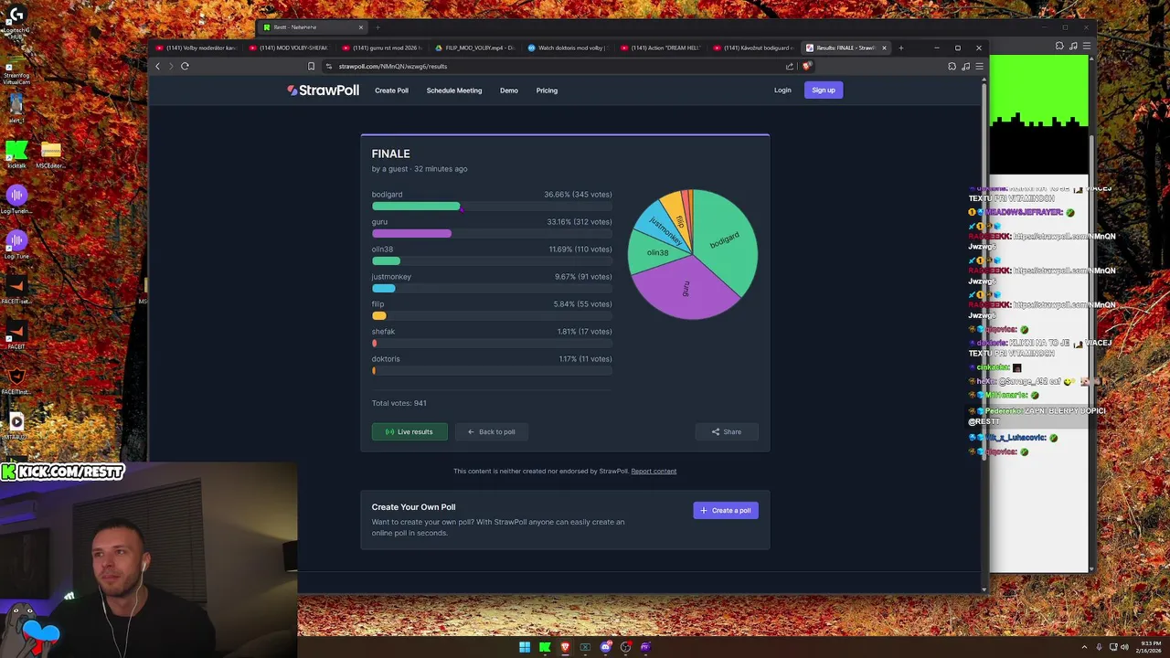The height and width of the screenshot is (658, 1170).
Task: Open the browser extensions puzzle icon
Action: pos(952,66)
